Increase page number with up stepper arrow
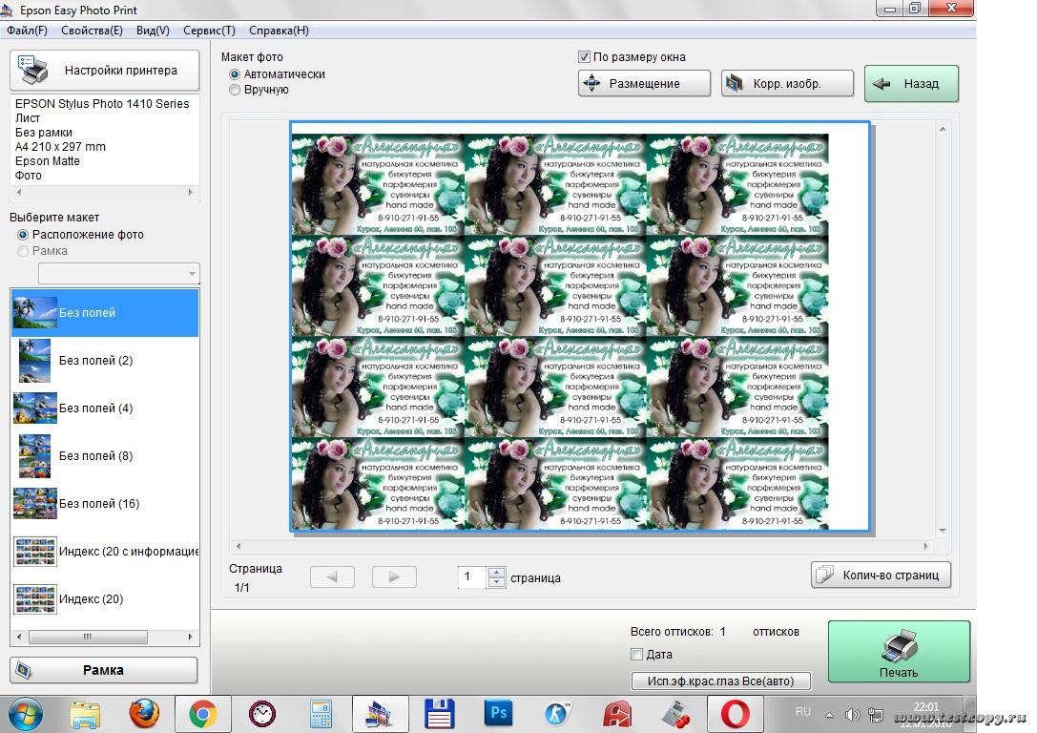 click(496, 572)
